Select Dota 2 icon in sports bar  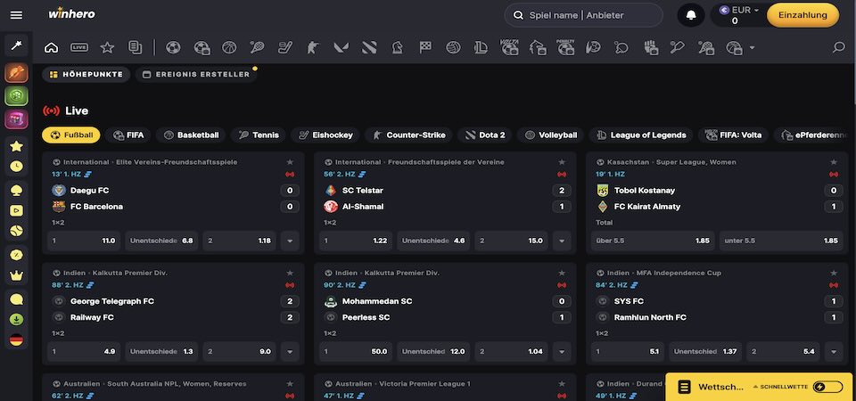pyautogui.click(x=369, y=47)
